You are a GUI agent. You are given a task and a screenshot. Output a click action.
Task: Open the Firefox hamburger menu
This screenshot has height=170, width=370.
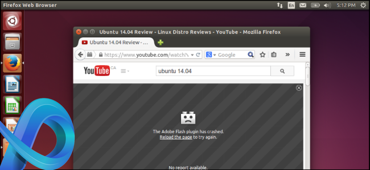[303, 55]
